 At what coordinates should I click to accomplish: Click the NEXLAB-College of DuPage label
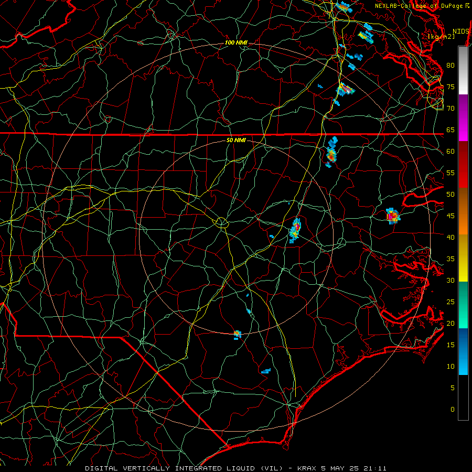(x=422, y=6)
